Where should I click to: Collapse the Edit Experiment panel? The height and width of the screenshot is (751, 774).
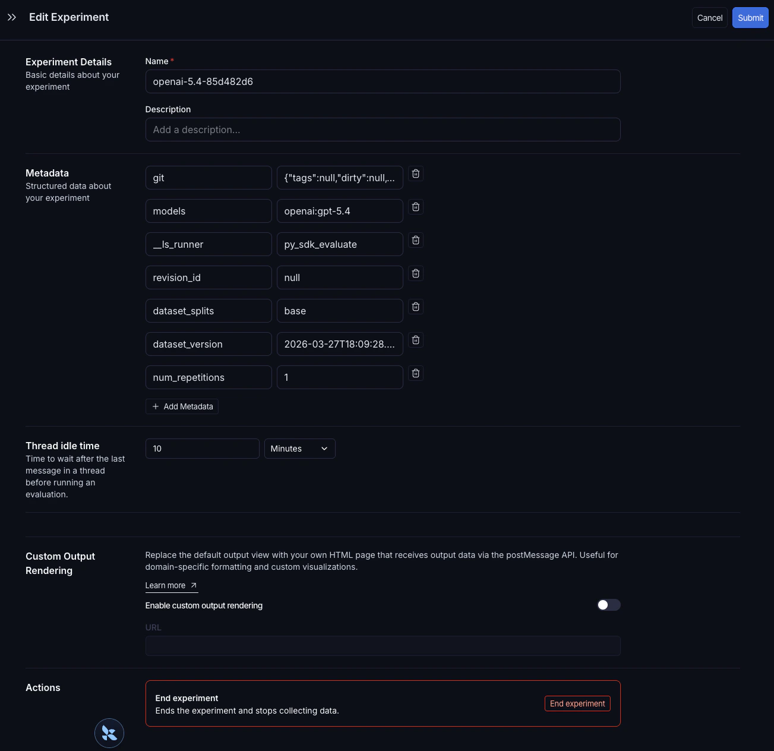(12, 17)
